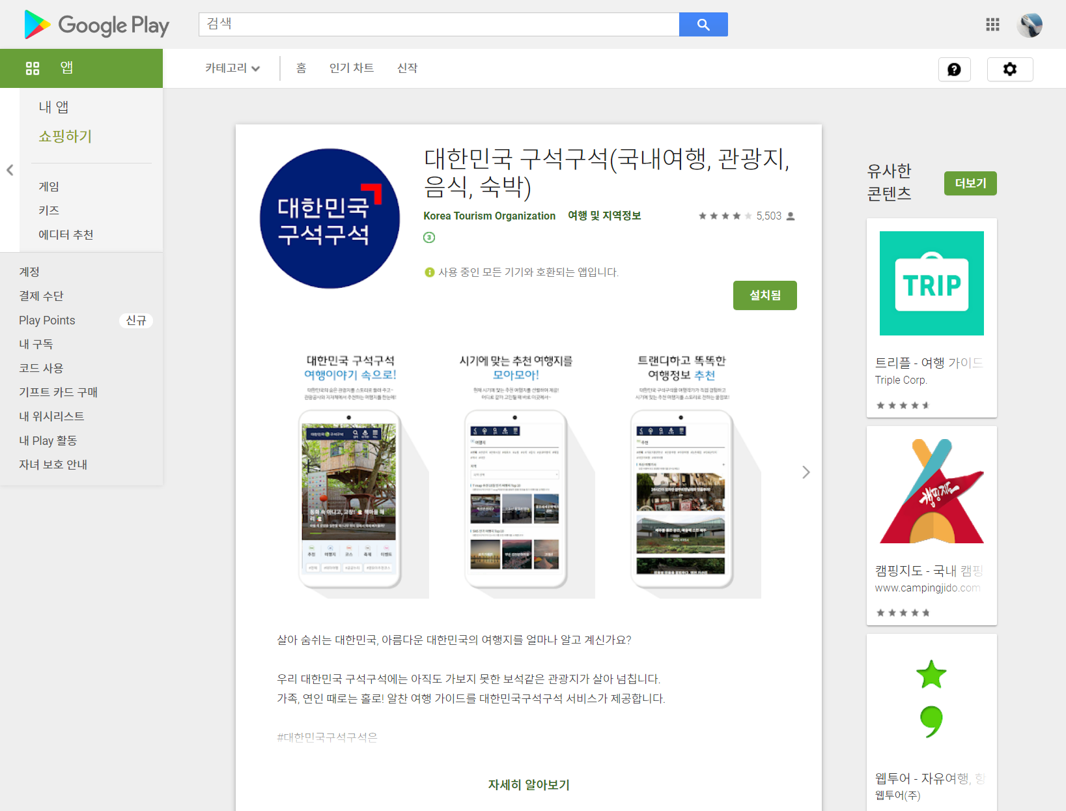The width and height of the screenshot is (1066, 811).
Task: Open the 트리플 TRIP app icon
Action: click(932, 283)
